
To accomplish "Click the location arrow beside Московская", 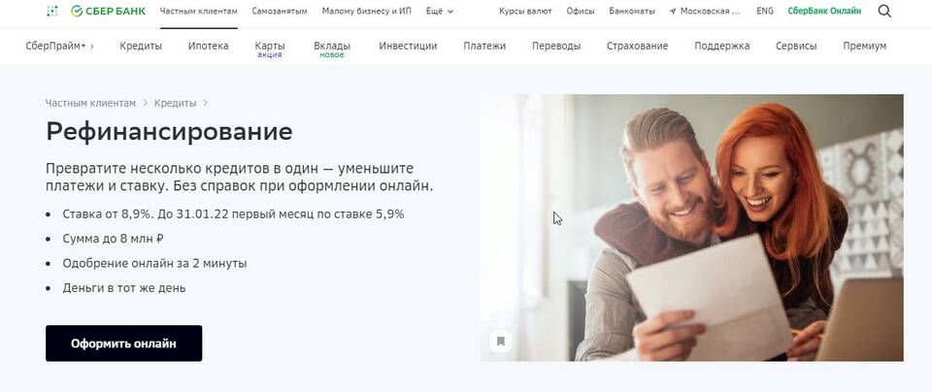I will tap(672, 12).
